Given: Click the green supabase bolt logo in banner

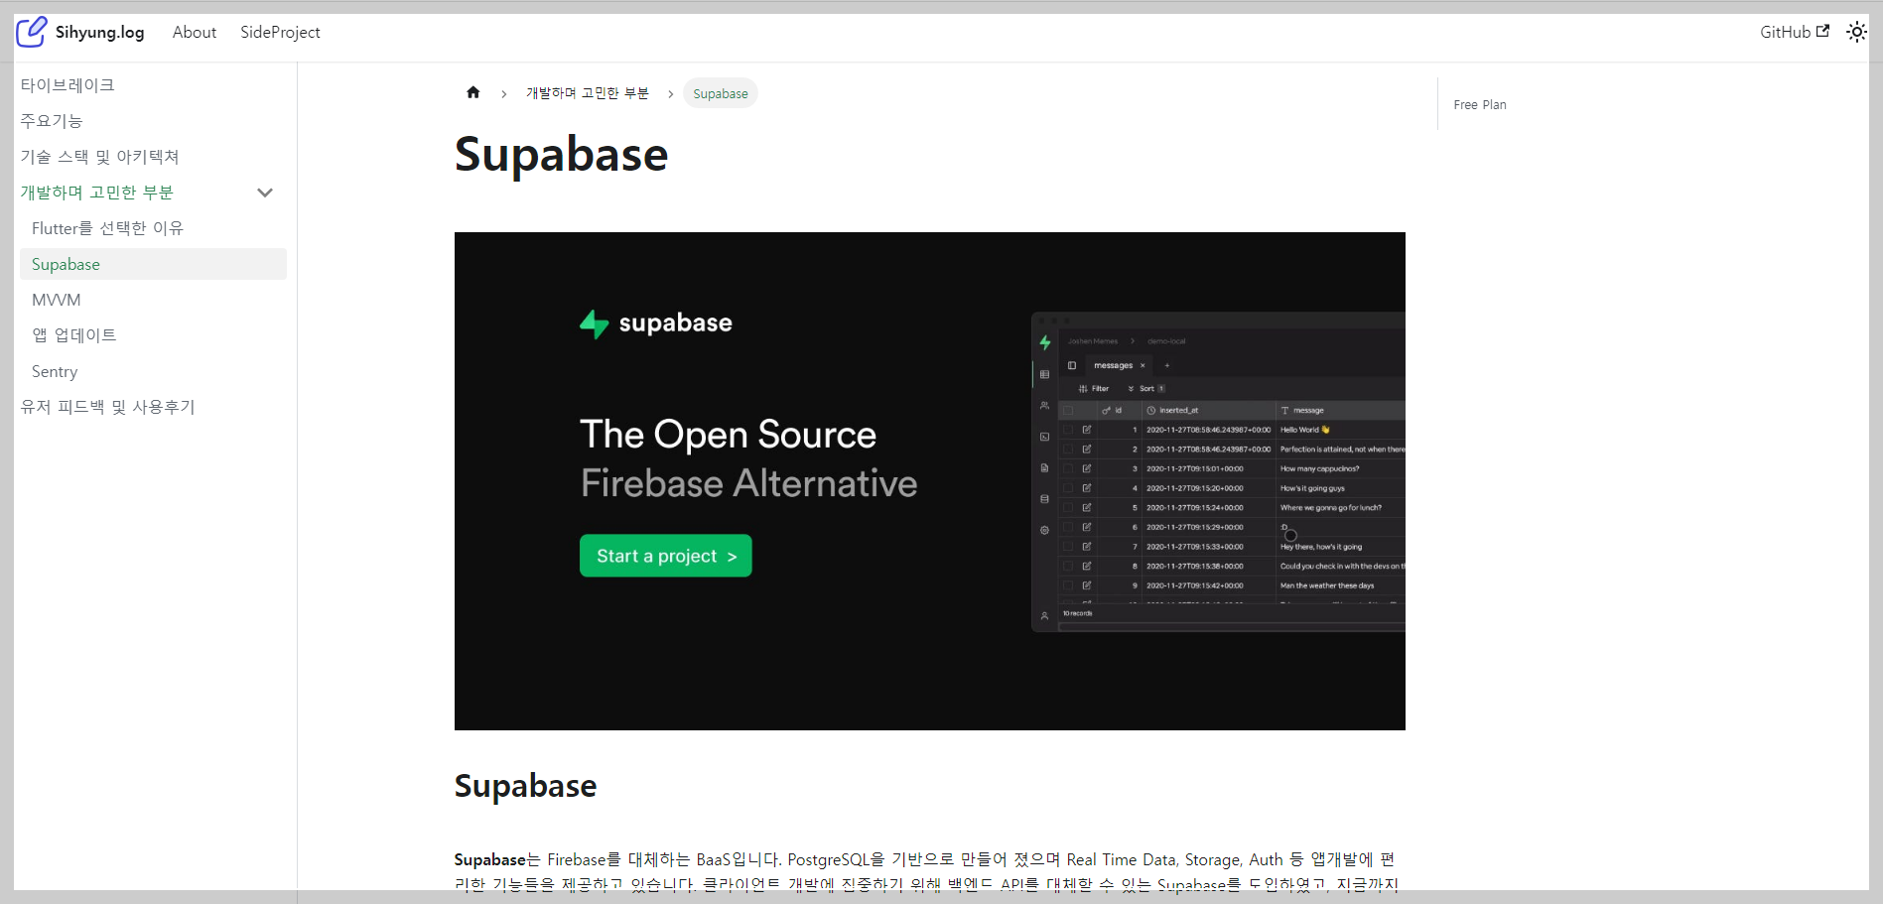Looking at the screenshot, I should (x=594, y=323).
